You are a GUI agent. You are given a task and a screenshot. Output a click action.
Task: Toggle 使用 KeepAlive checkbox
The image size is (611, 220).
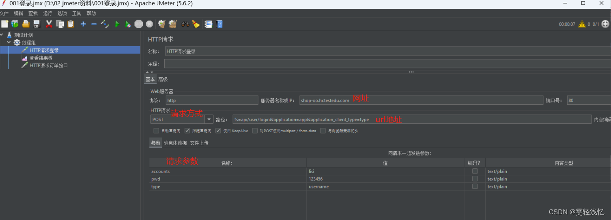218,131
